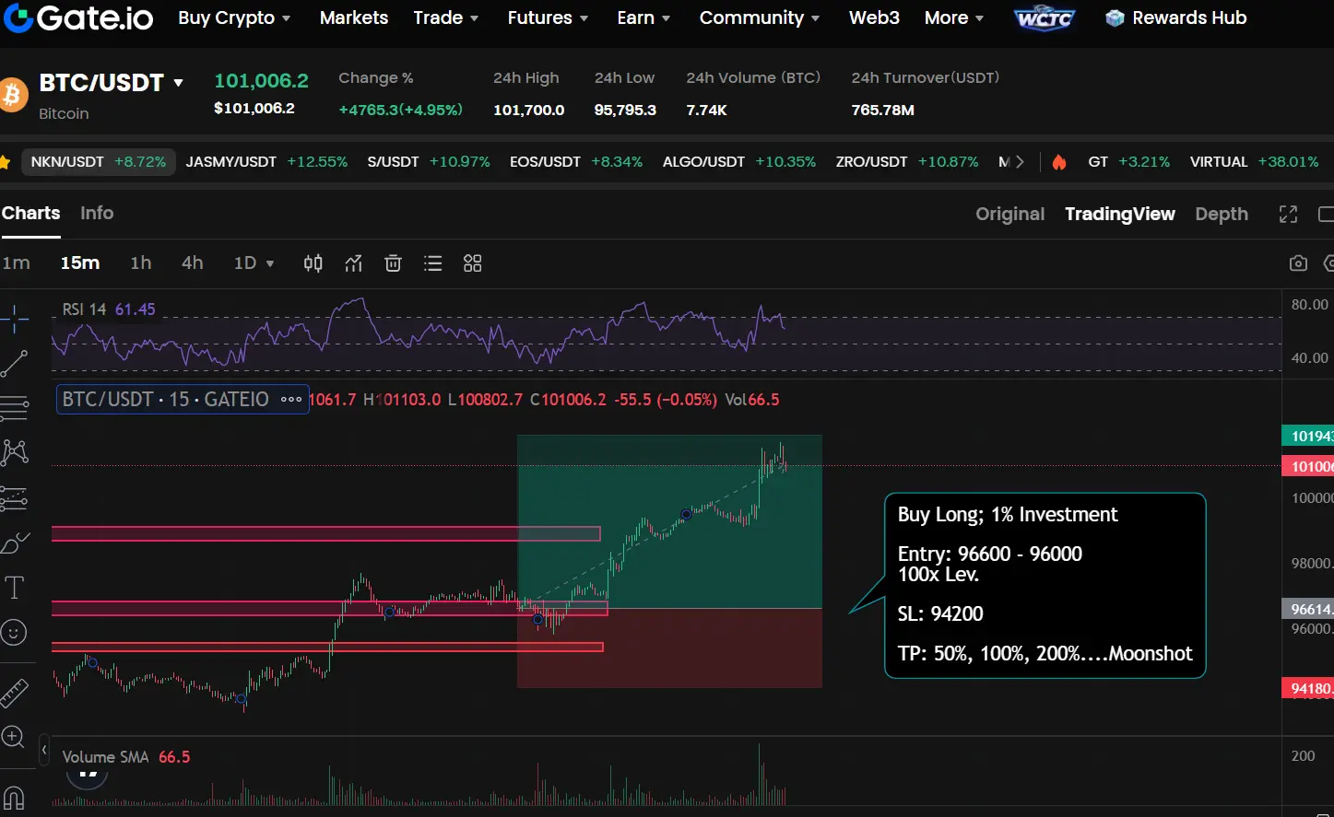Click the 94180 stop price label

point(1307,688)
